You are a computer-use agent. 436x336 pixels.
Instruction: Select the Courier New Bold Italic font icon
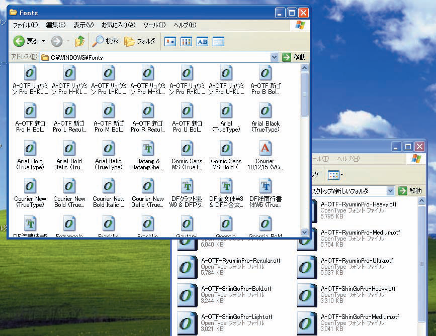point(109,186)
